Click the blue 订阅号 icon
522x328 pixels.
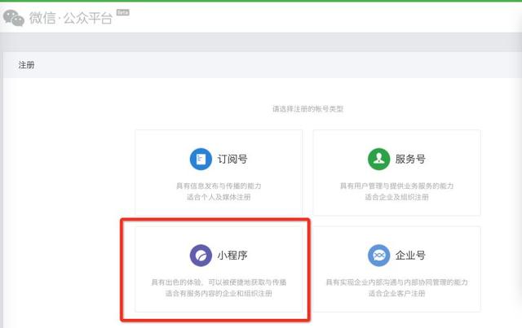click(199, 159)
